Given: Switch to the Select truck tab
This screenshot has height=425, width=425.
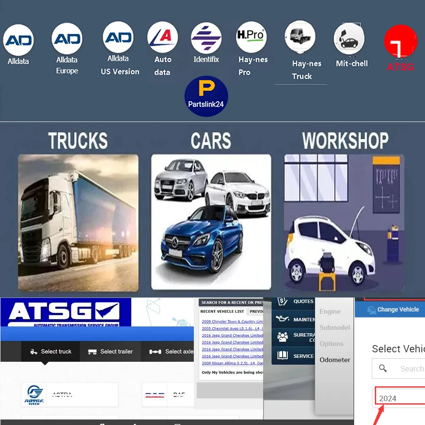Looking at the screenshot, I should [51, 351].
